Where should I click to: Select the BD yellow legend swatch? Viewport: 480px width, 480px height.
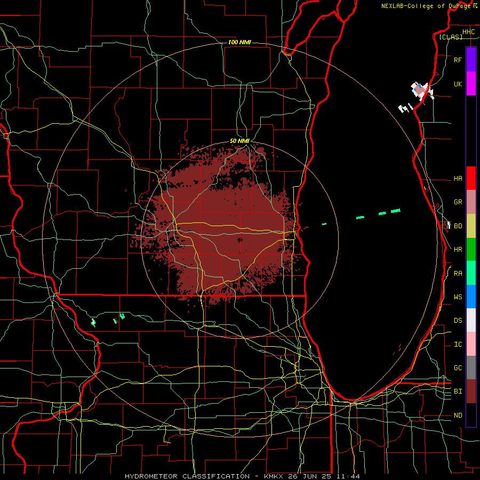471,226
